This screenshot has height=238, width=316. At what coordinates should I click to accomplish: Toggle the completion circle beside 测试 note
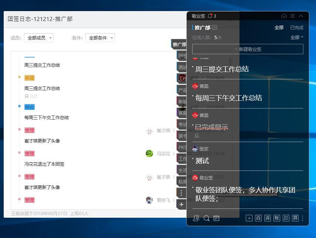[x=193, y=158]
